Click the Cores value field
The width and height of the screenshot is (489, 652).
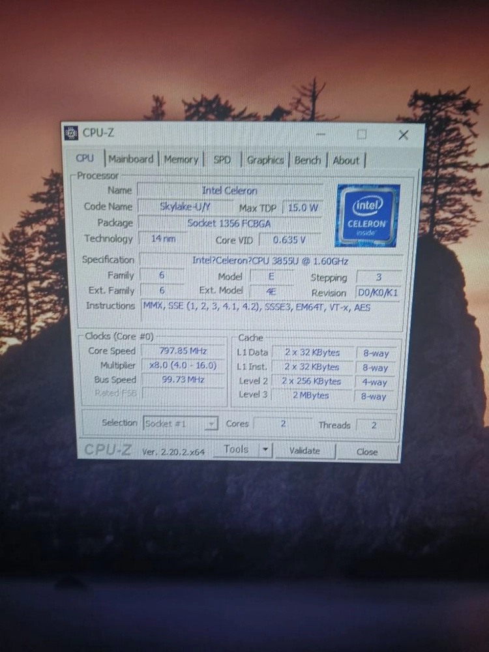pos(283,424)
